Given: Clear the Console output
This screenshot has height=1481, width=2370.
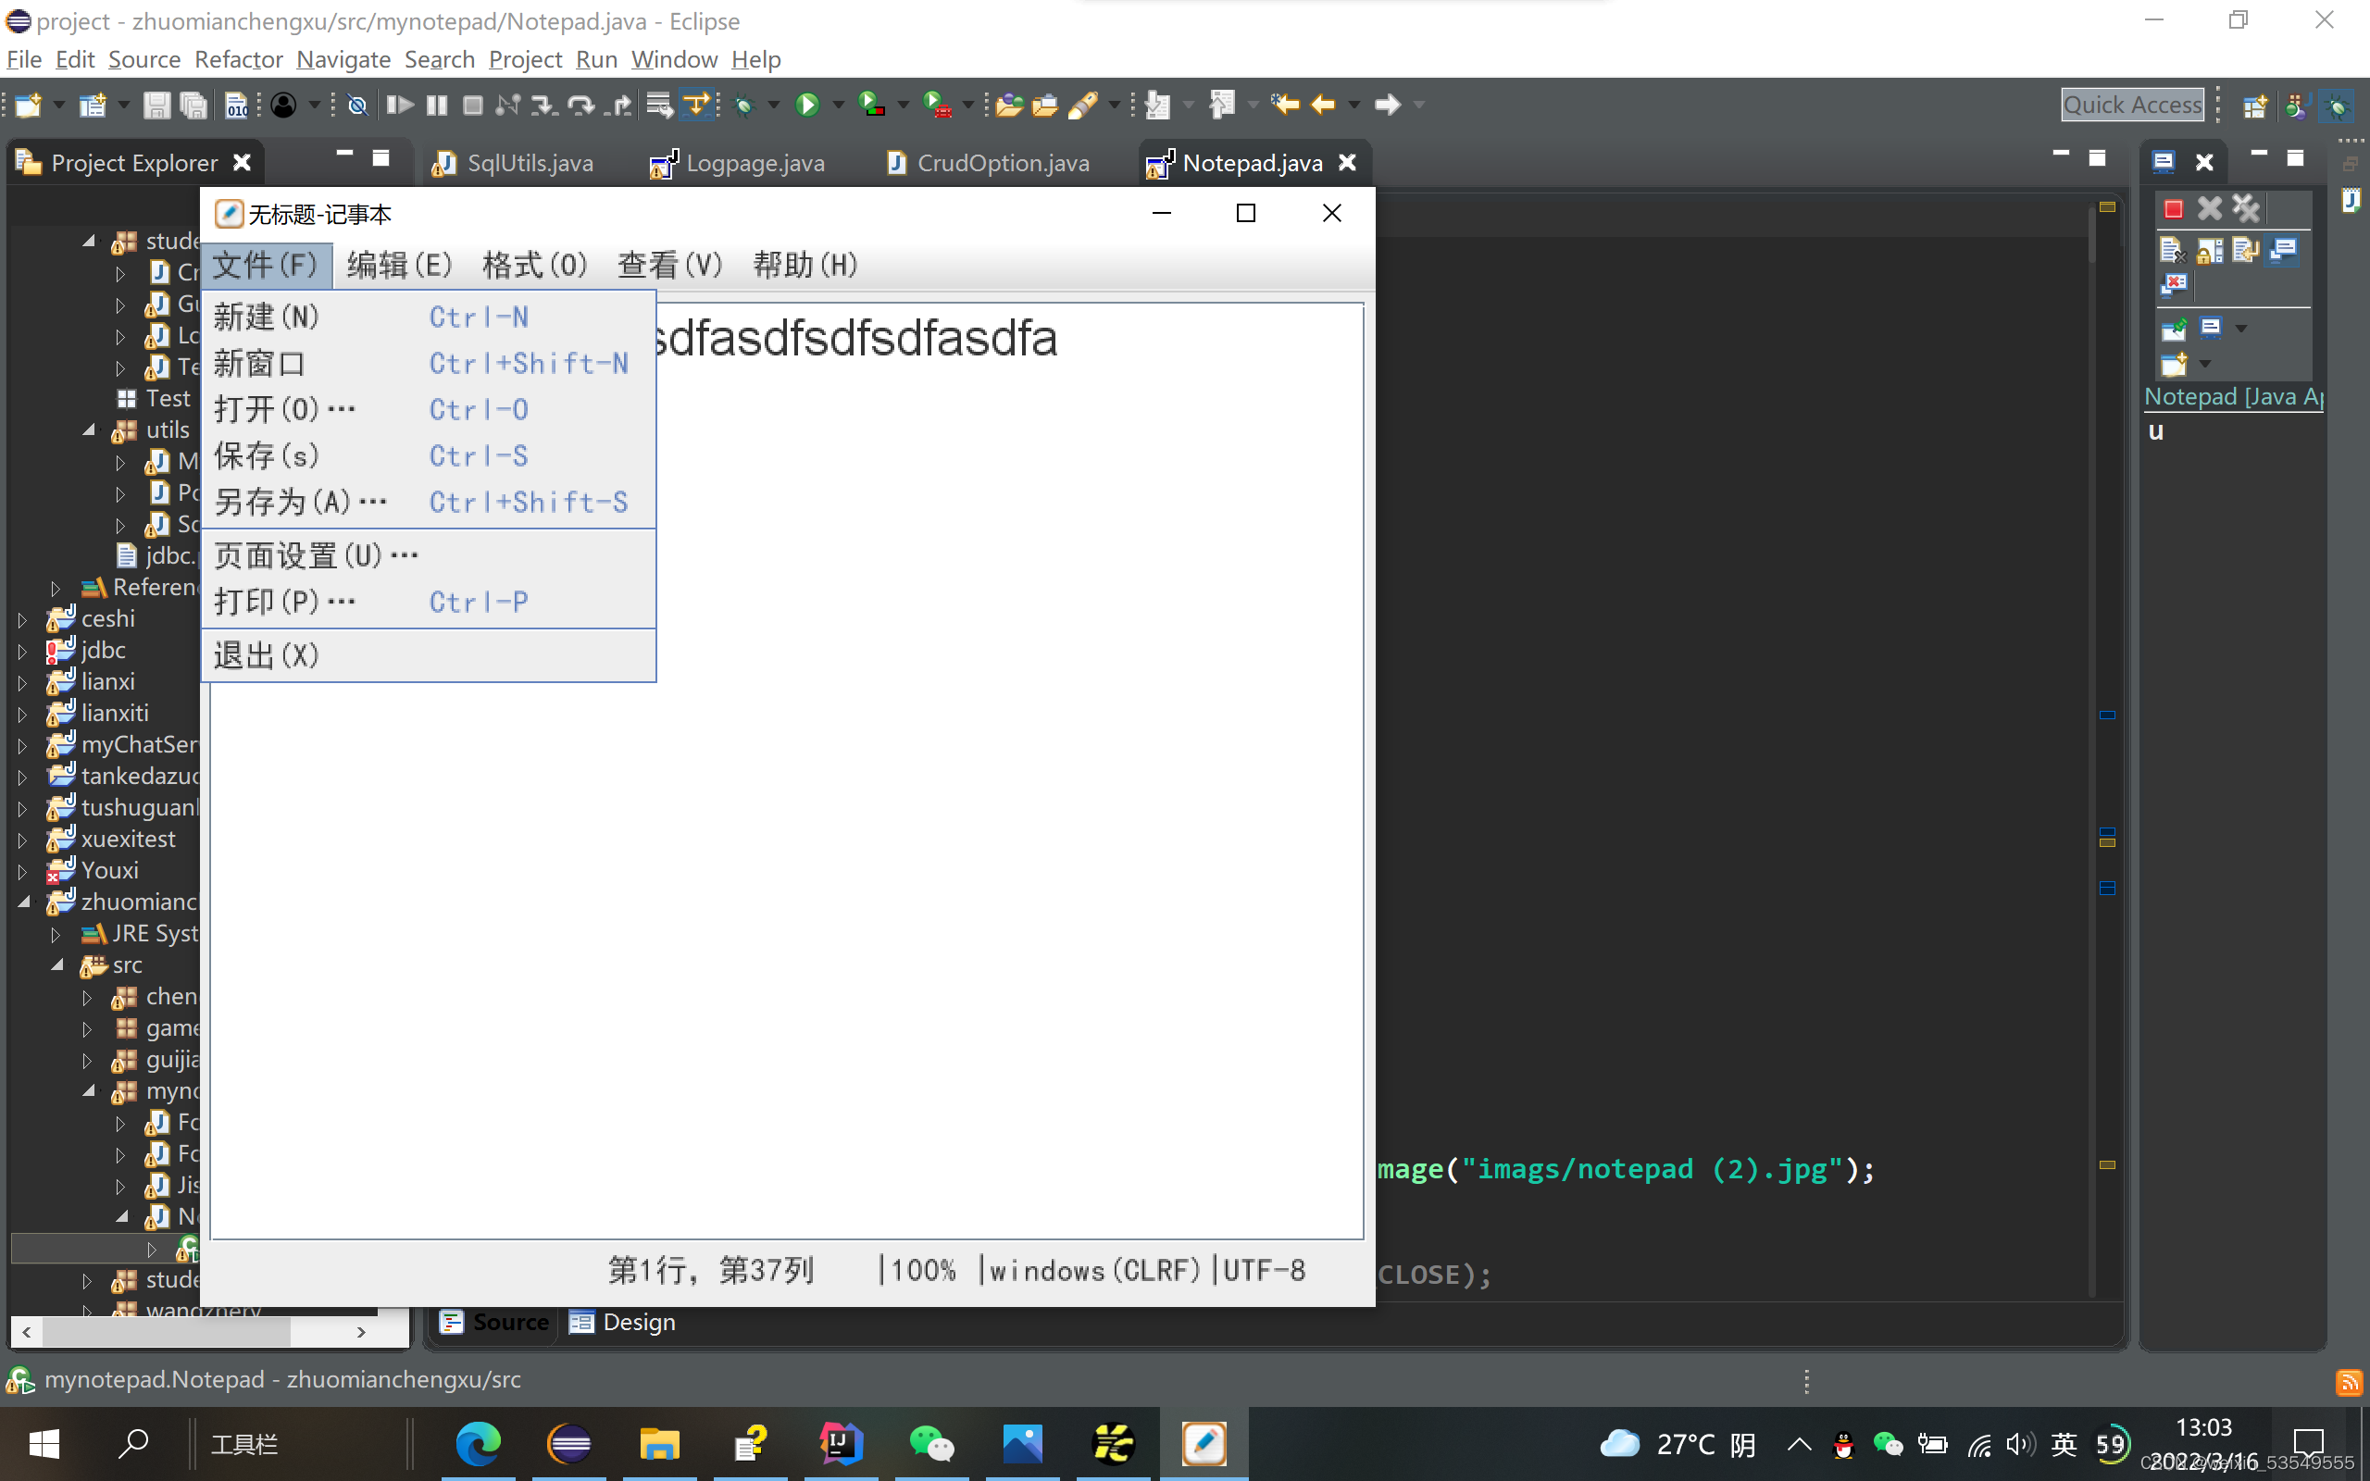Looking at the screenshot, I should tap(2174, 252).
